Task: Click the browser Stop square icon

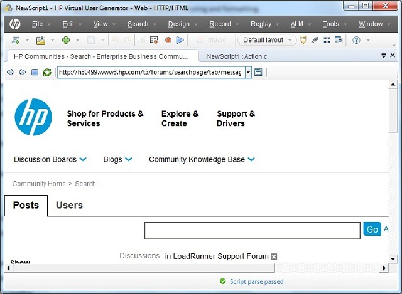Action: 35,72
